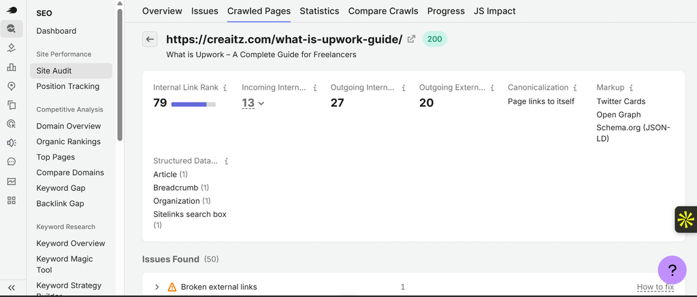697x297 pixels.
Task: Click the yellow asterisk widget icon
Action: (x=686, y=220)
